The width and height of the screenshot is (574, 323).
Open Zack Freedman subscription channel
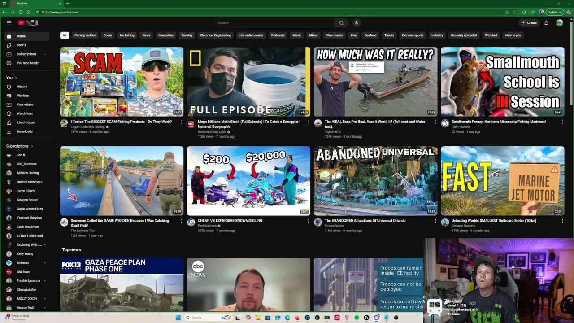(x=27, y=227)
